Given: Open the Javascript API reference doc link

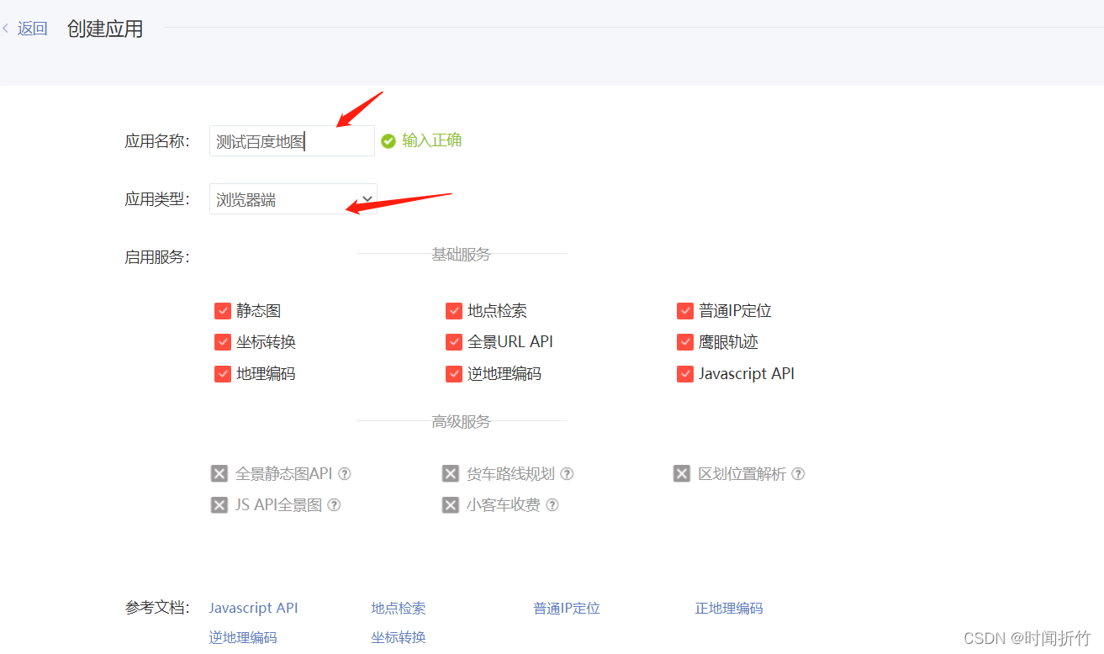Looking at the screenshot, I should (x=253, y=608).
